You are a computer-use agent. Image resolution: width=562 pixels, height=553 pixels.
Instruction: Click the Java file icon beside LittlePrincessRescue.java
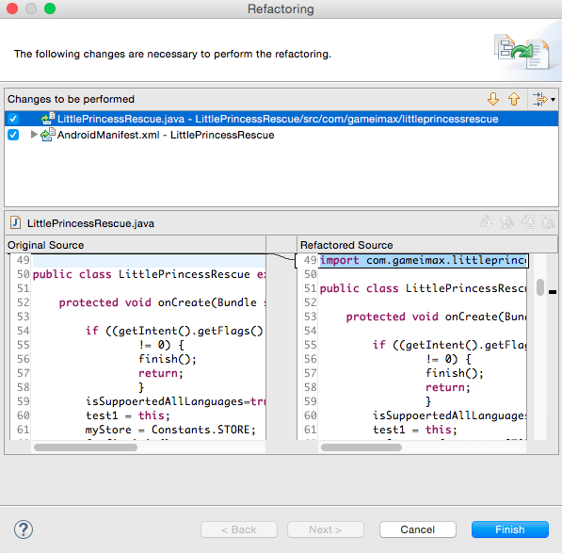15,222
